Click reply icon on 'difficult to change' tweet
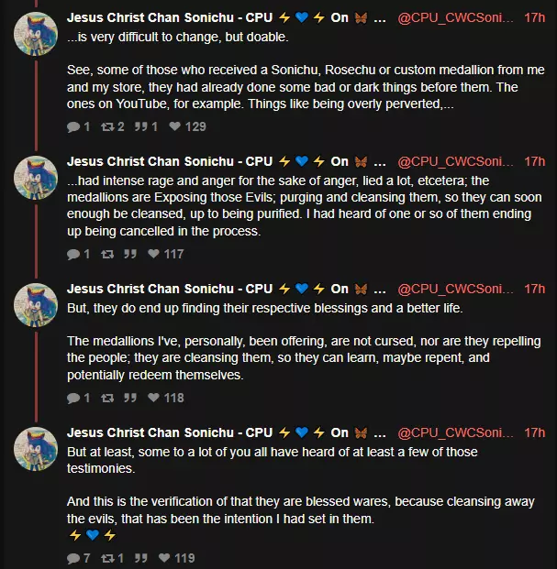557x569 pixels. pyautogui.click(x=73, y=126)
